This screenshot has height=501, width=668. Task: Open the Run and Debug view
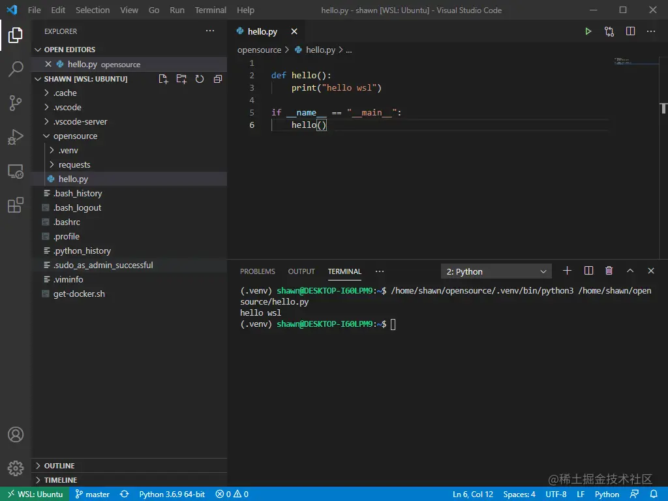click(x=14, y=137)
